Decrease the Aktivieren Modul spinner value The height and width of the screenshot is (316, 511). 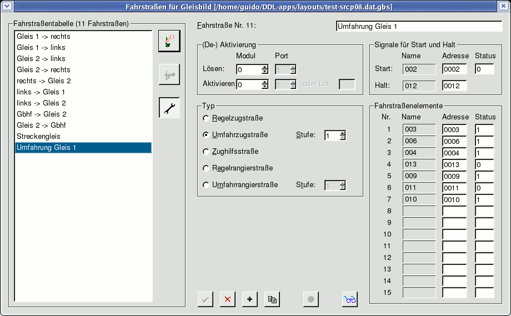coord(265,87)
